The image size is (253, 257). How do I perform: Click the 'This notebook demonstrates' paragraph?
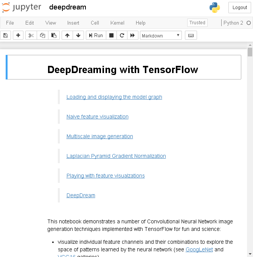(140, 225)
